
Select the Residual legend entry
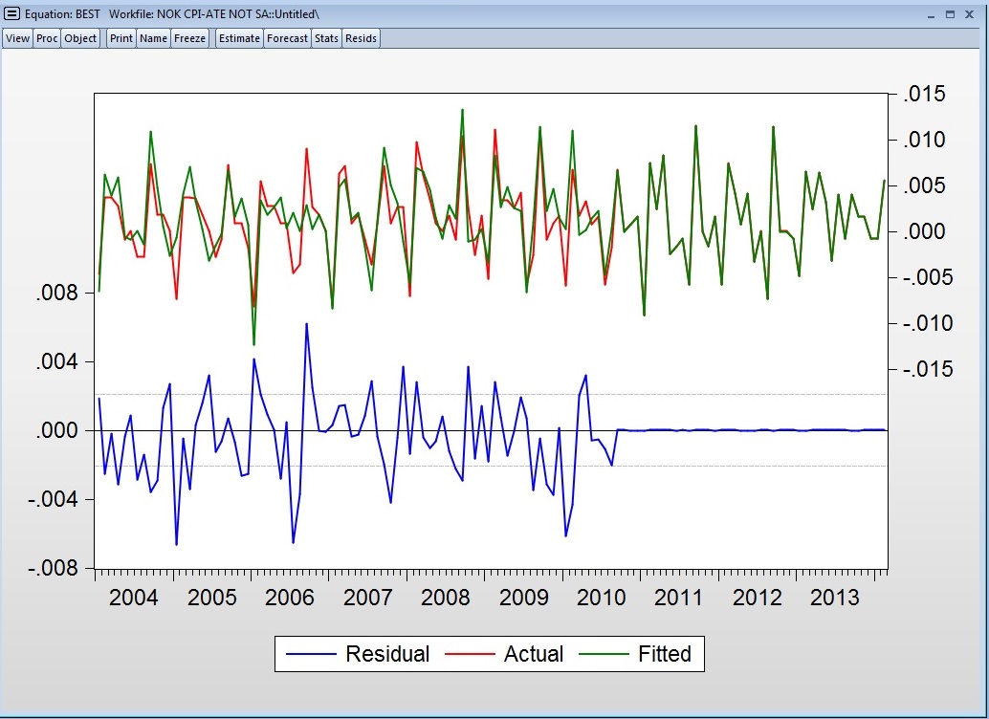[x=387, y=654]
